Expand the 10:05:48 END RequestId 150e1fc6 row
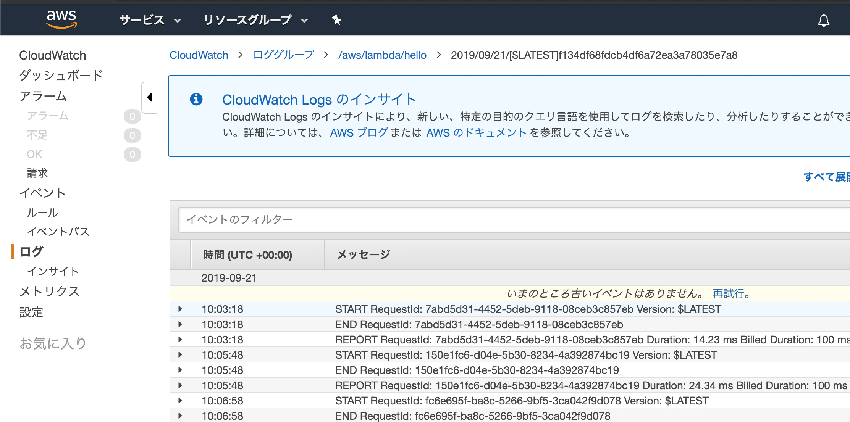Image resolution: width=850 pixels, height=422 pixels. click(x=180, y=370)
